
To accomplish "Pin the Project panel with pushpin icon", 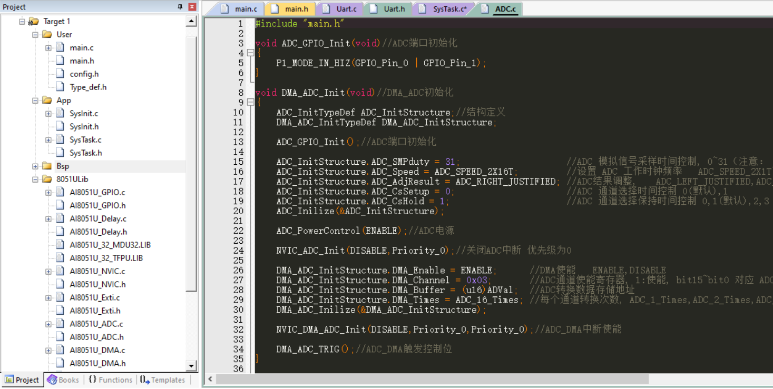I will click(x=180, y=7).
